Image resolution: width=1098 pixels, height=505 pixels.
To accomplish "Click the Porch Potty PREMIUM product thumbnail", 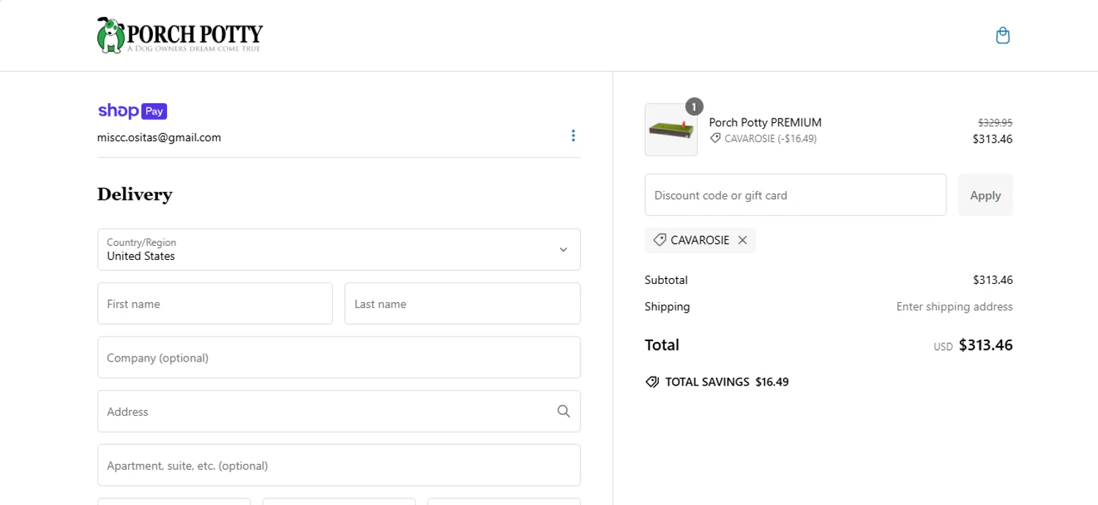I will pos(671,130).
